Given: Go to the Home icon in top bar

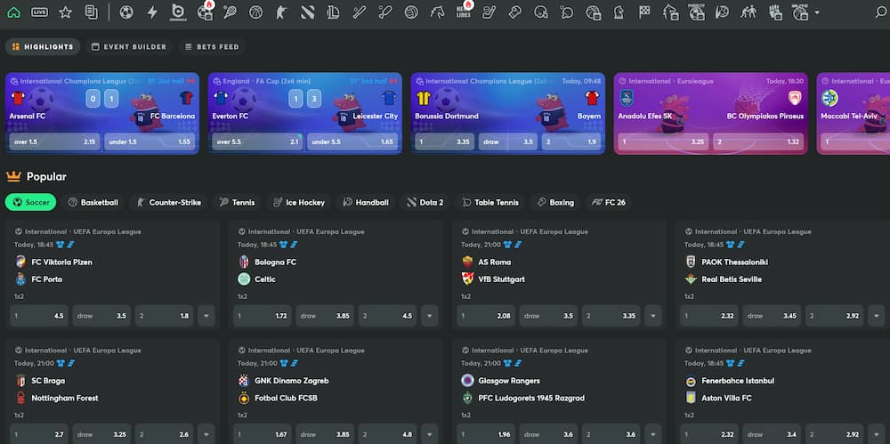Looking at the screenshot, I should pyautogui.click(x=13, y=12).
